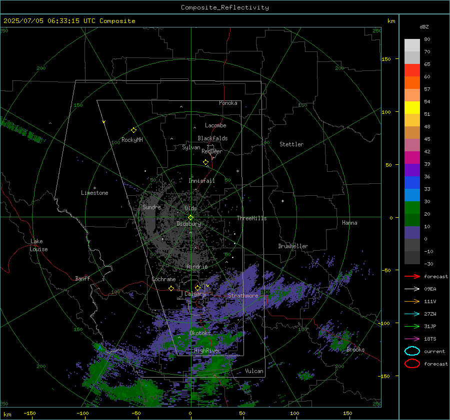Click the cyan current ellipse symbol
The width and height of the screenshot is (450, 420).
(x=412, y=351)
